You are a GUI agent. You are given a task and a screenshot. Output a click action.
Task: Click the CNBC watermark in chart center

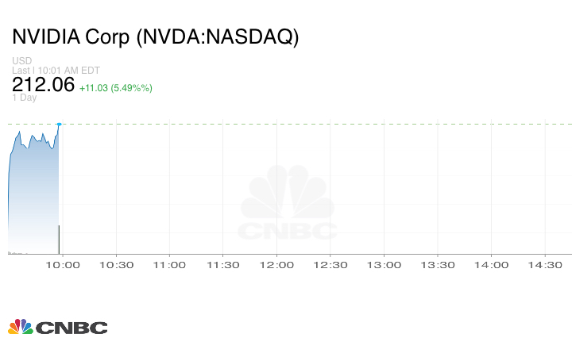point(288,204)
